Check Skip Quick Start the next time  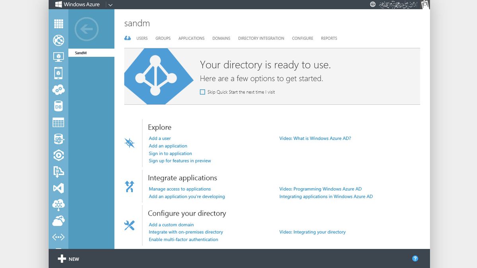(202, 92)
